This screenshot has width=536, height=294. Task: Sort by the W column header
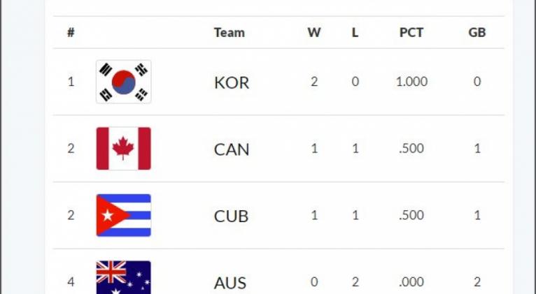(x=314, y=32)
